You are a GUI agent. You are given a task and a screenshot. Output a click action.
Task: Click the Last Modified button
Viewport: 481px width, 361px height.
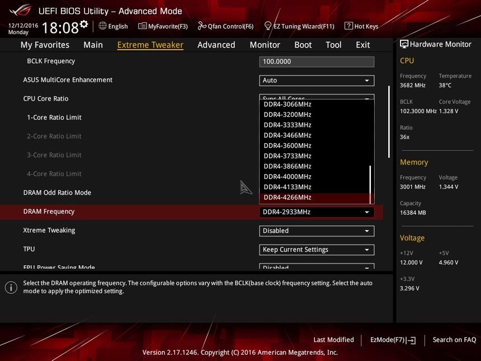pos(333,340)
